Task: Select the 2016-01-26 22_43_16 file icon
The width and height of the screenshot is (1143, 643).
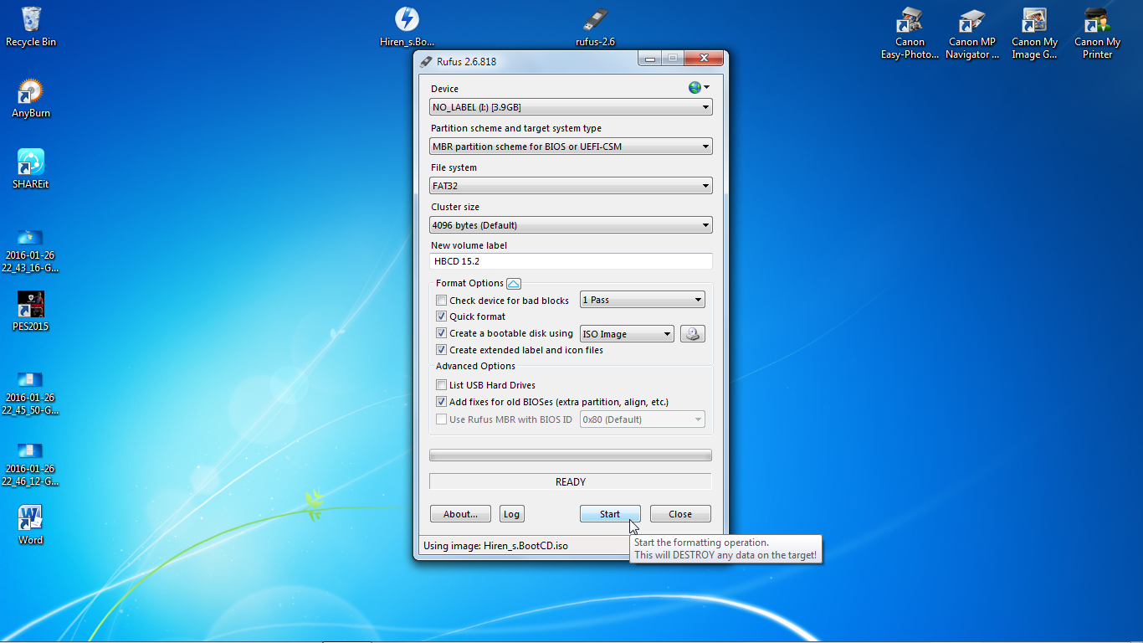Action: point(31,249)
